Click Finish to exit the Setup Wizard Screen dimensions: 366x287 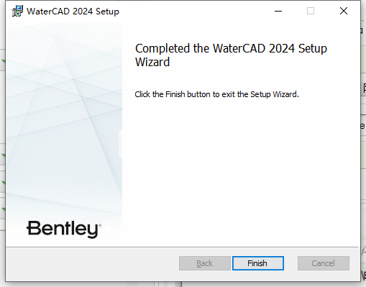pos(258,263)
